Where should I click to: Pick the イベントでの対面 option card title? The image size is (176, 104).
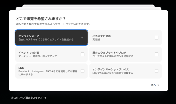pyautogui.click(x=29, y=53)
